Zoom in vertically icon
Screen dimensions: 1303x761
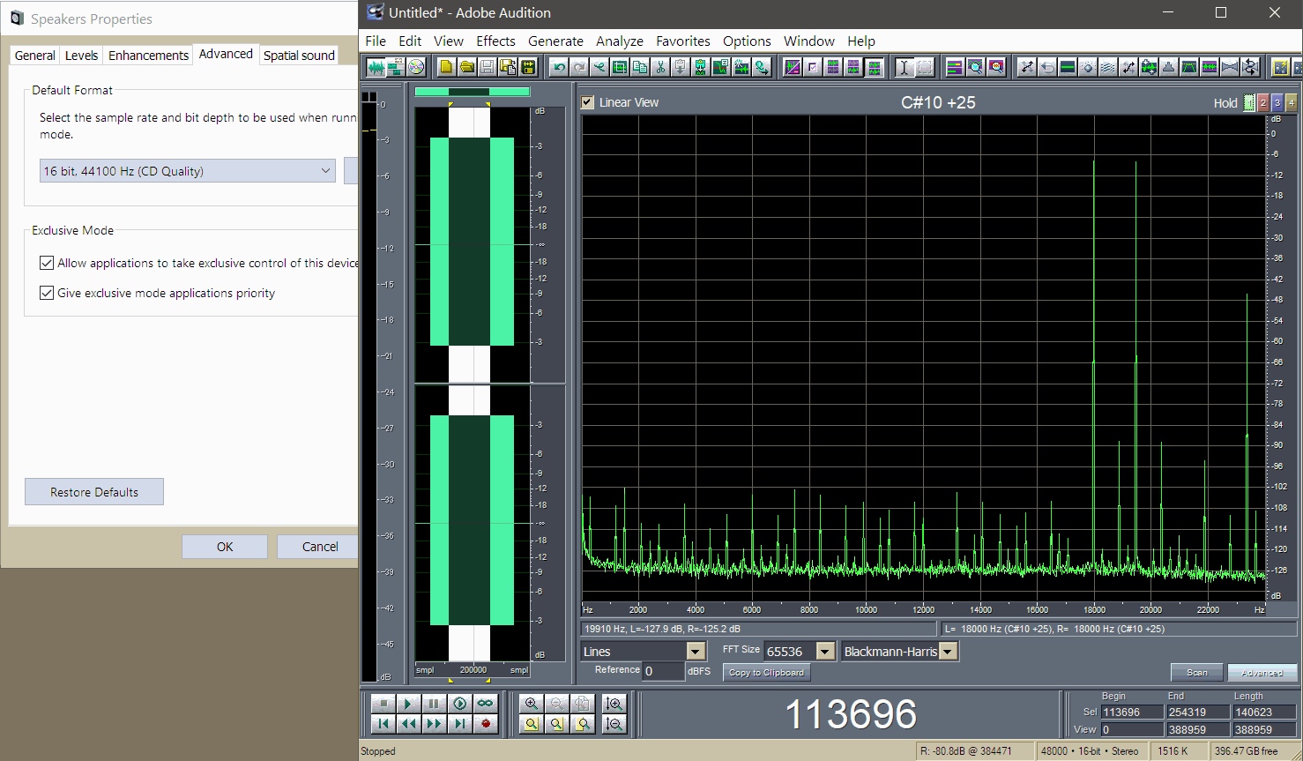(x=614, y=704)
